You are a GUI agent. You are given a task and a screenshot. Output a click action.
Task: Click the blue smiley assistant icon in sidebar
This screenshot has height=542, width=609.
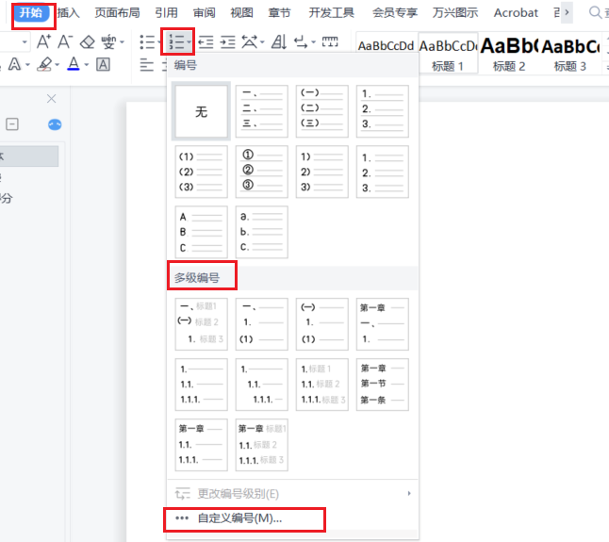[x=54, y=124]
